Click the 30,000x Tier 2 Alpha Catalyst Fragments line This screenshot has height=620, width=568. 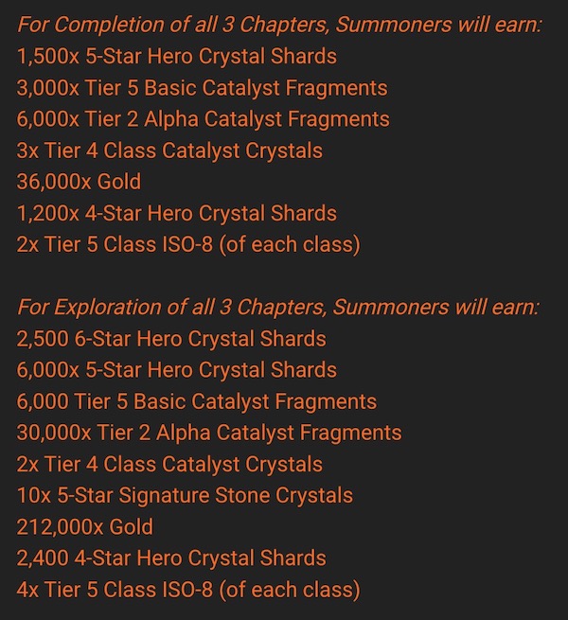tap(208, 433)
